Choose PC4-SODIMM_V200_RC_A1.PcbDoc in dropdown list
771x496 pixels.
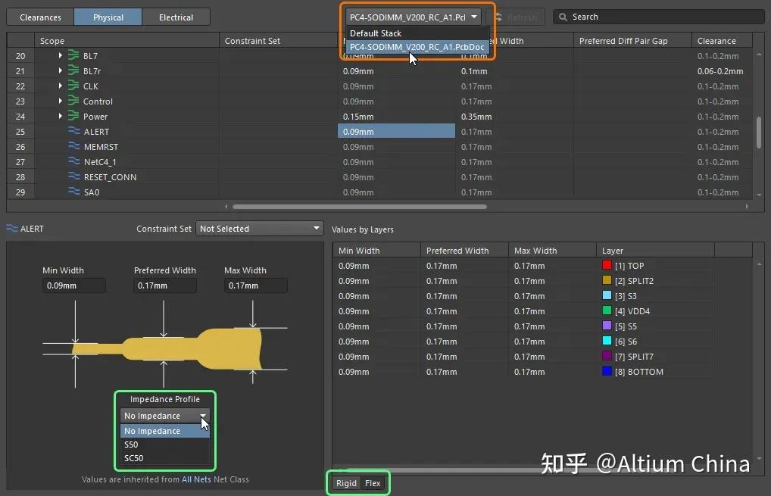coord(417,47)
